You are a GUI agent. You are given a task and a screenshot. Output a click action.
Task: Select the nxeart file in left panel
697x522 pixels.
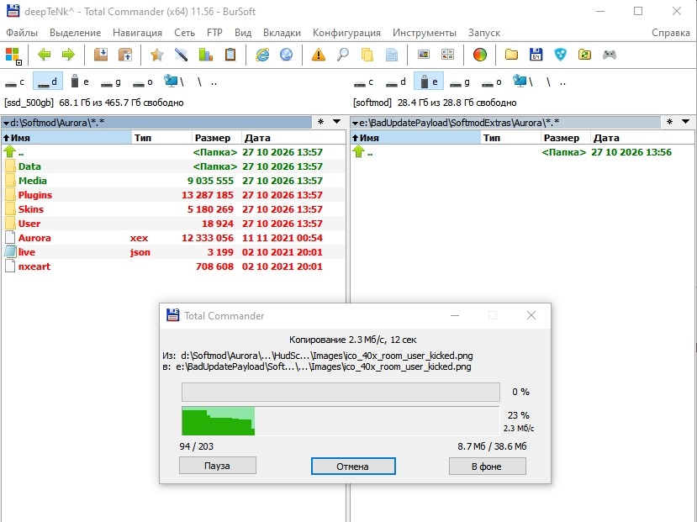pos(173,266)
